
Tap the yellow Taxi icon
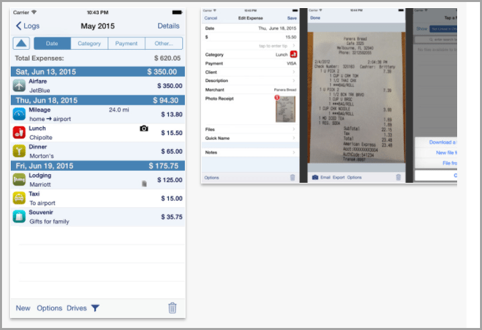[19, 198]
